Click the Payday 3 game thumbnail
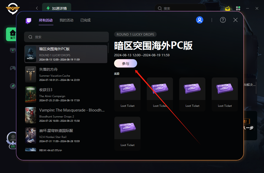This screenshot has width=264, height=173. [30, 95]
